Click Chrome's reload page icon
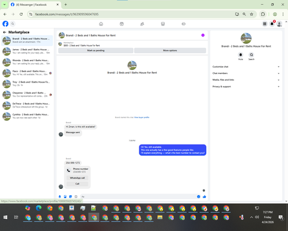The height and width of the screenshot is (231, 288). click(x=21, y=14)
